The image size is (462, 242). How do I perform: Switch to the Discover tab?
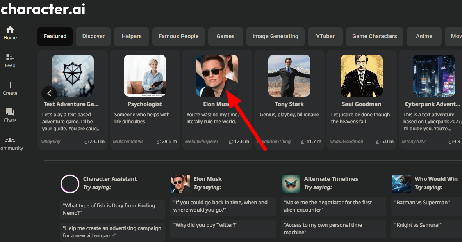click(x=93, y=37)
